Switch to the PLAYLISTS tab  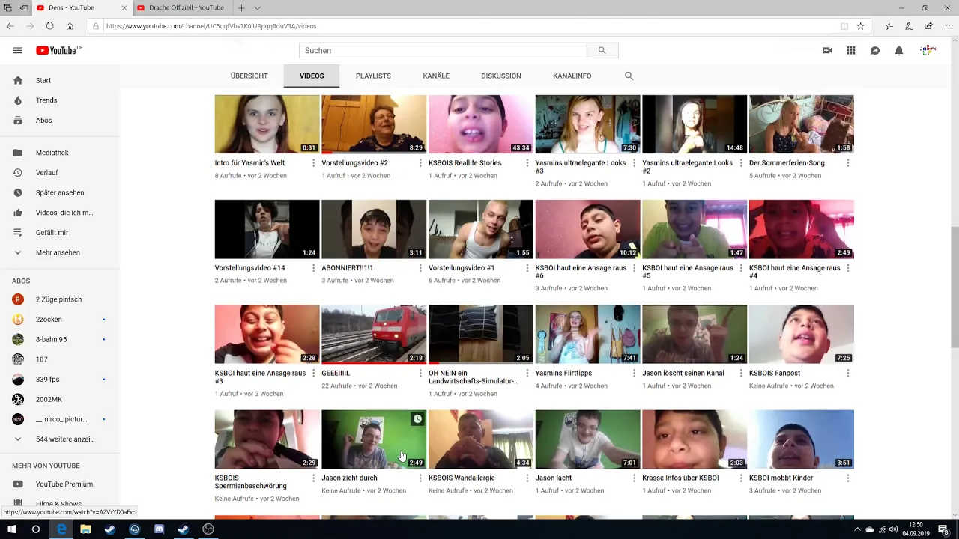pyautogui.click(x=373, y=76)
